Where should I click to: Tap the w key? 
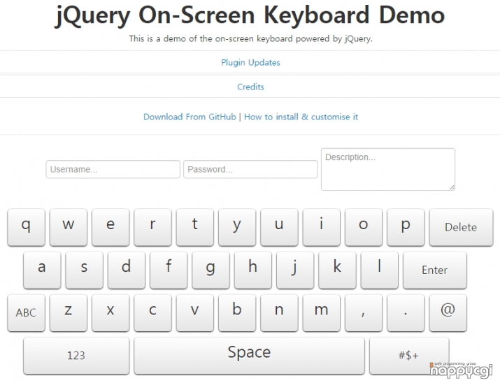[69, 227]
